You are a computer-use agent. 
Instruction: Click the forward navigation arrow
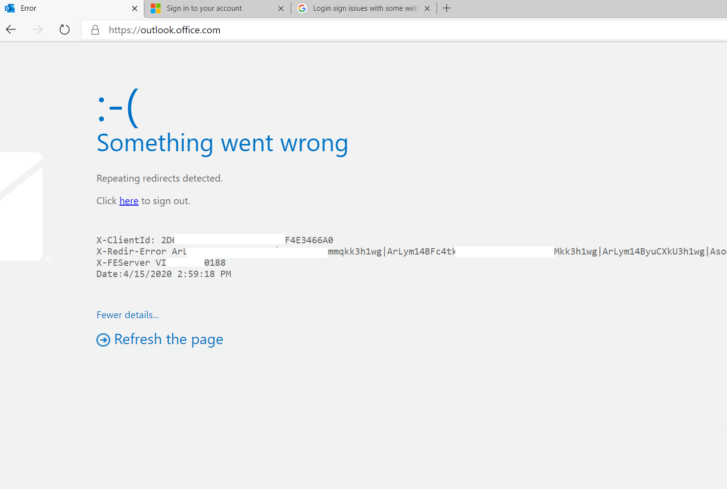point(38,30)
